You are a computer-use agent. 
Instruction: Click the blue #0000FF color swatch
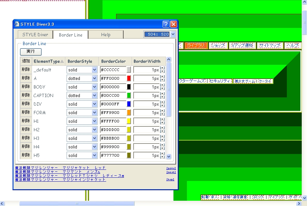pos(129,104)
